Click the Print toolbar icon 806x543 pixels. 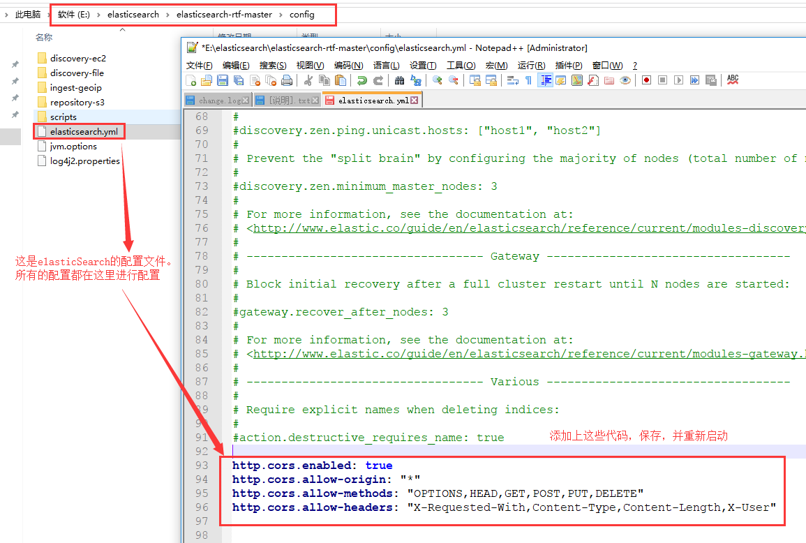coord(286,80)
